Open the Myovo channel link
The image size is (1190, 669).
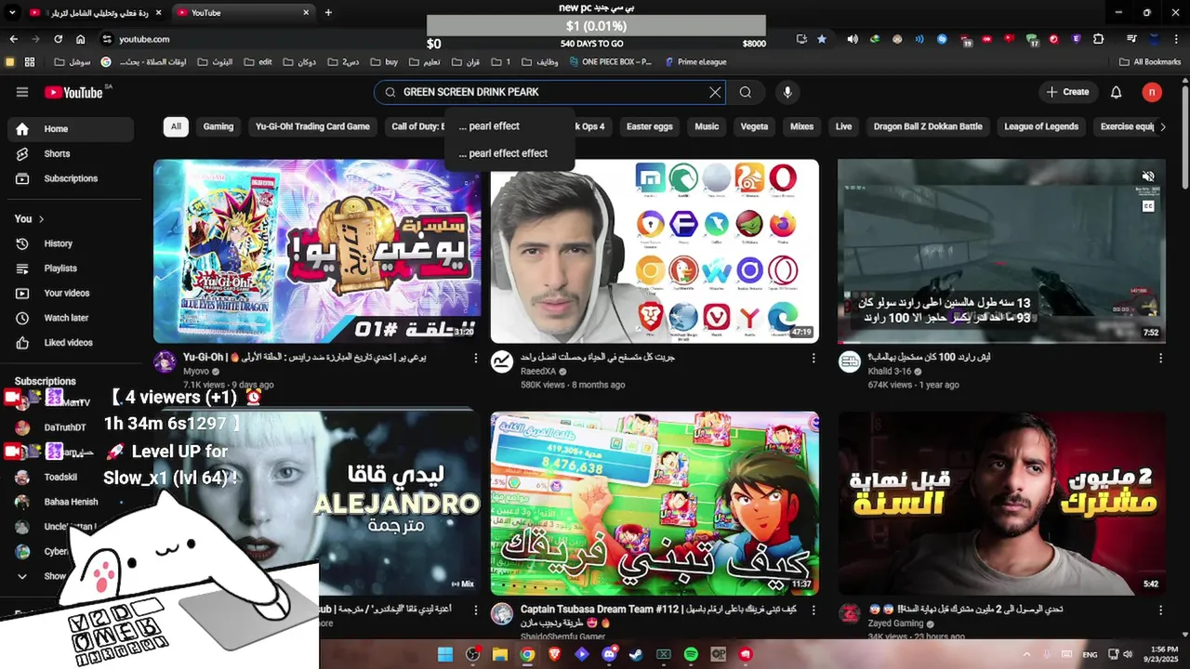[196, 372]
